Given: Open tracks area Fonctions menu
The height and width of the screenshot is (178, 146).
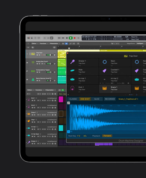Looking at the screenshot, I should (44, 43).
